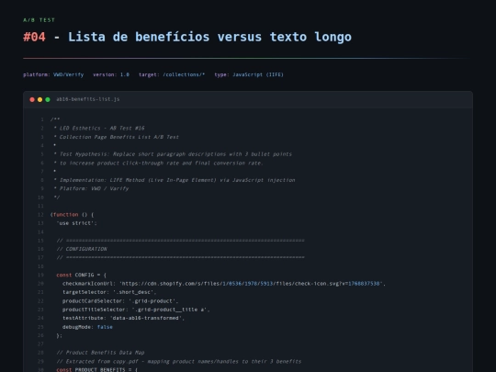Click the 'Extracted from copy.pdf' comment line
Image resolution: width=496 pixels, height=372 pixels.
[179, 361]
